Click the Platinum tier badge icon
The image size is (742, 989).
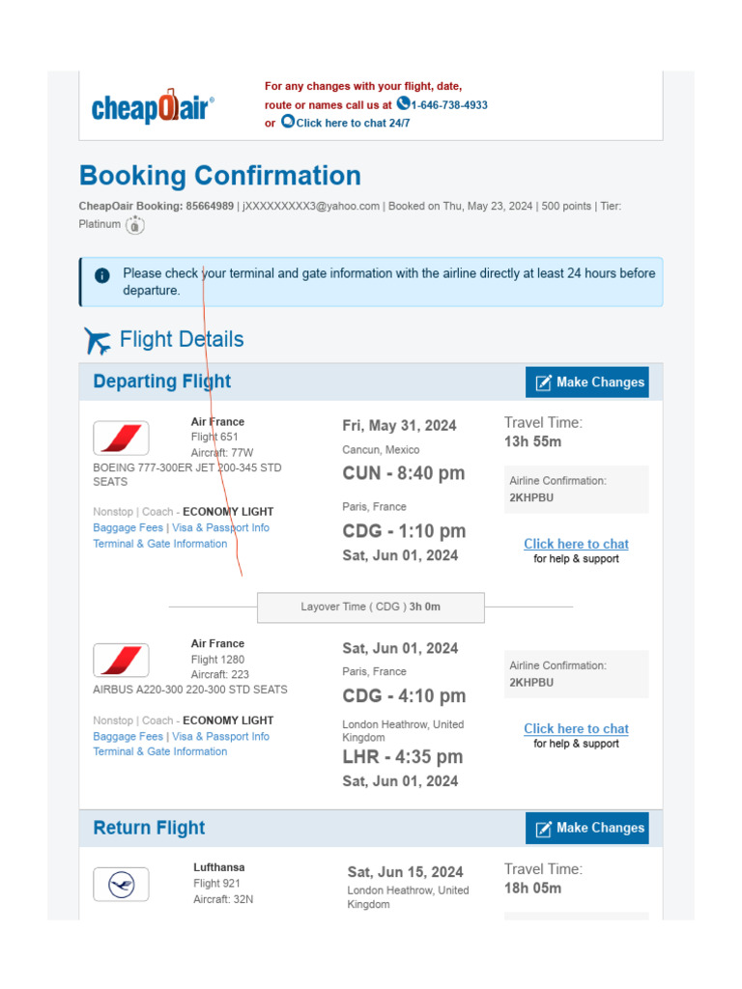[134, 224]
